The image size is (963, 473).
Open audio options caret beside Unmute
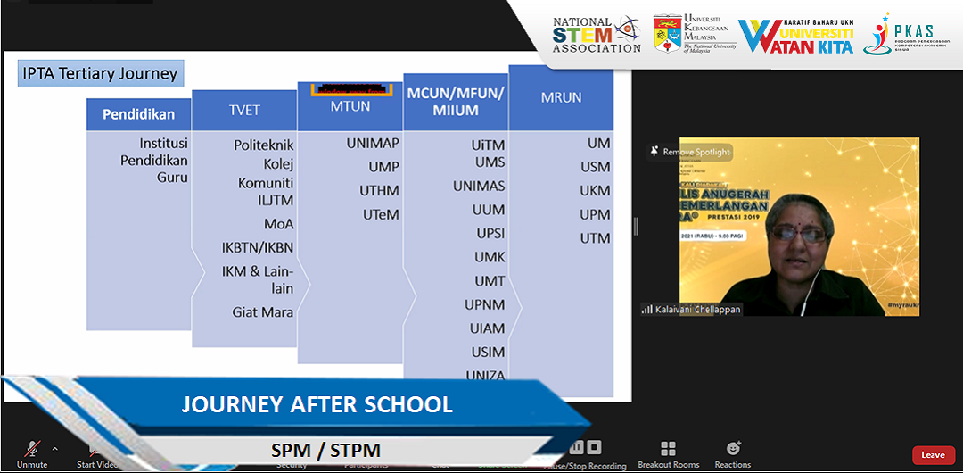click(x=55, y=449)
